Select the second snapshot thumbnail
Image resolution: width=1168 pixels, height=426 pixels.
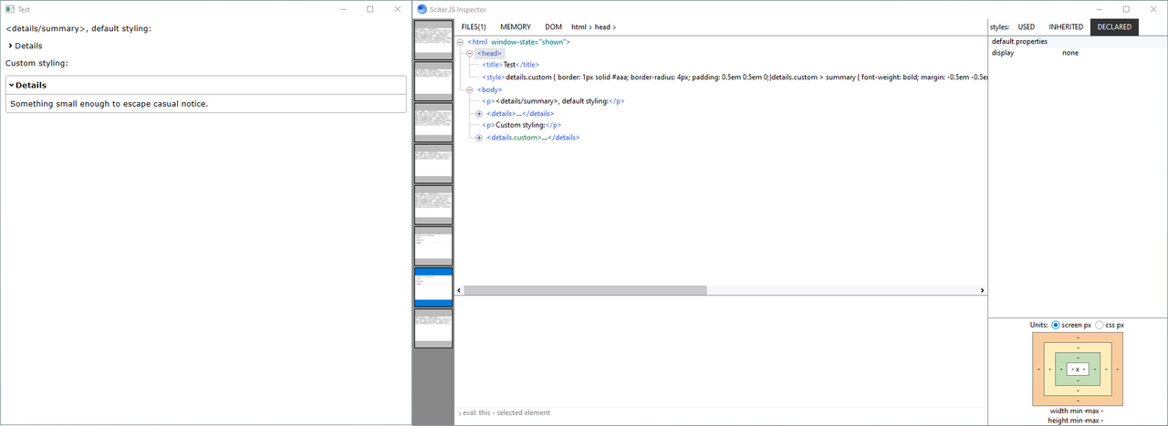pyautogui.click(x=433, y=81)
